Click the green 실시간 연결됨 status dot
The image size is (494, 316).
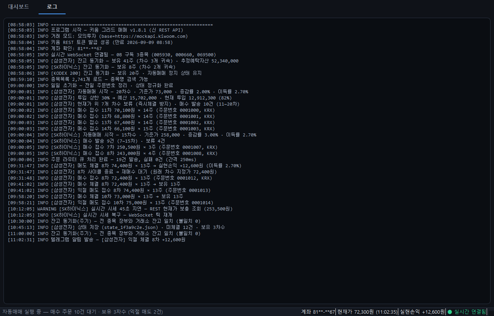450,312
